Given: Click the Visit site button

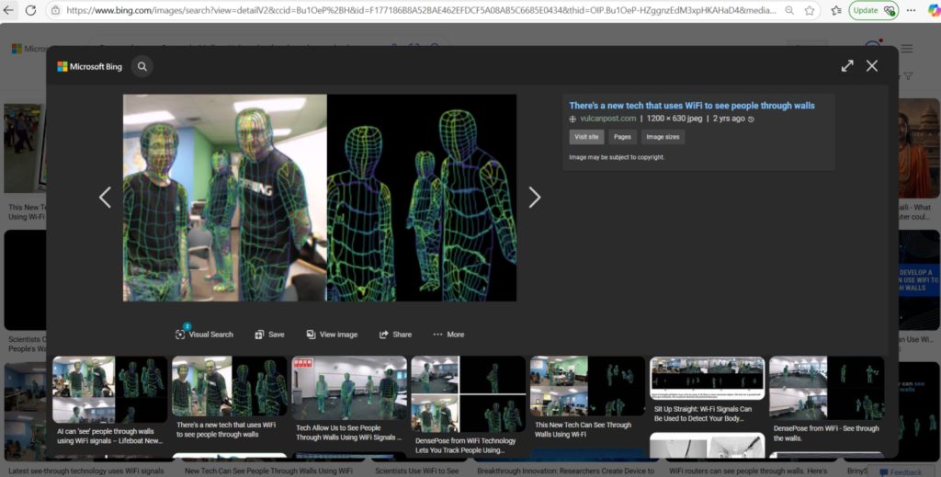Looking at the screenshot, I should pyautogui.click(x=585, y=137).
